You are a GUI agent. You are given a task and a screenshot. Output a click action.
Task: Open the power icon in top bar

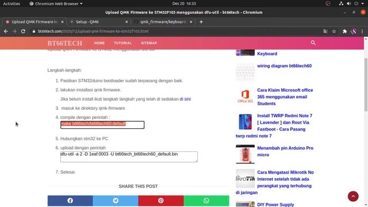click(x=356, y=3)
